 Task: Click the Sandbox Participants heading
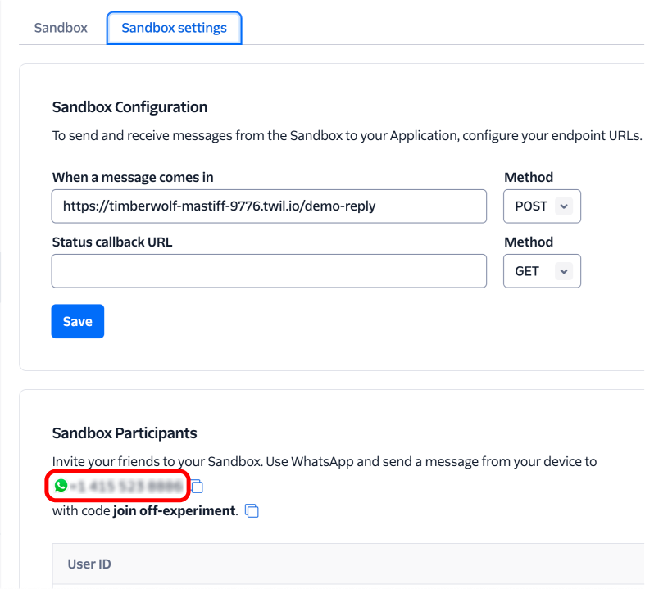point(125,433)
